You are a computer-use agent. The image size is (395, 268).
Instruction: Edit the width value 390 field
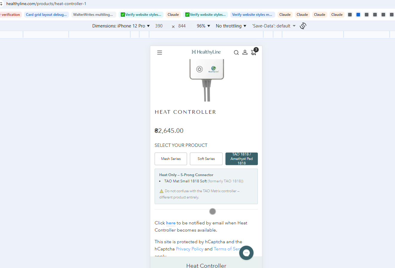(x=159, y=26)
